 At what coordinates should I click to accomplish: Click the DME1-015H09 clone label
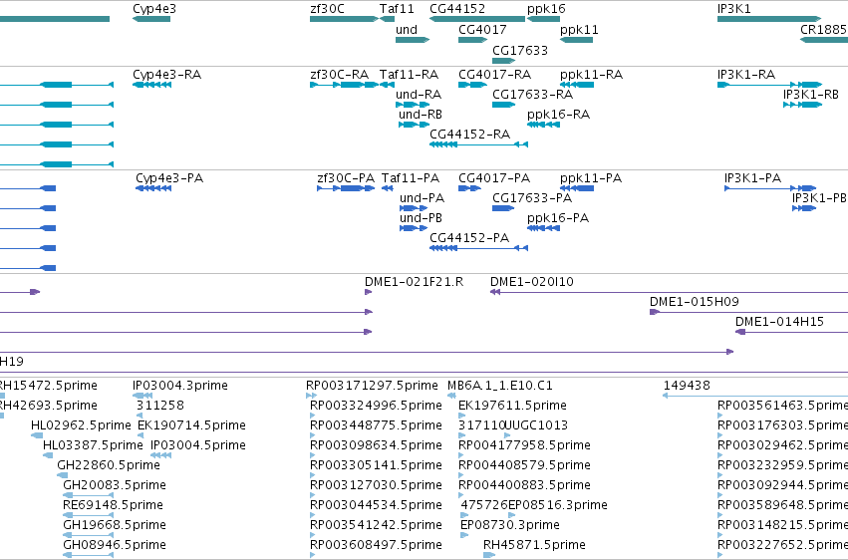pos(695,302)
